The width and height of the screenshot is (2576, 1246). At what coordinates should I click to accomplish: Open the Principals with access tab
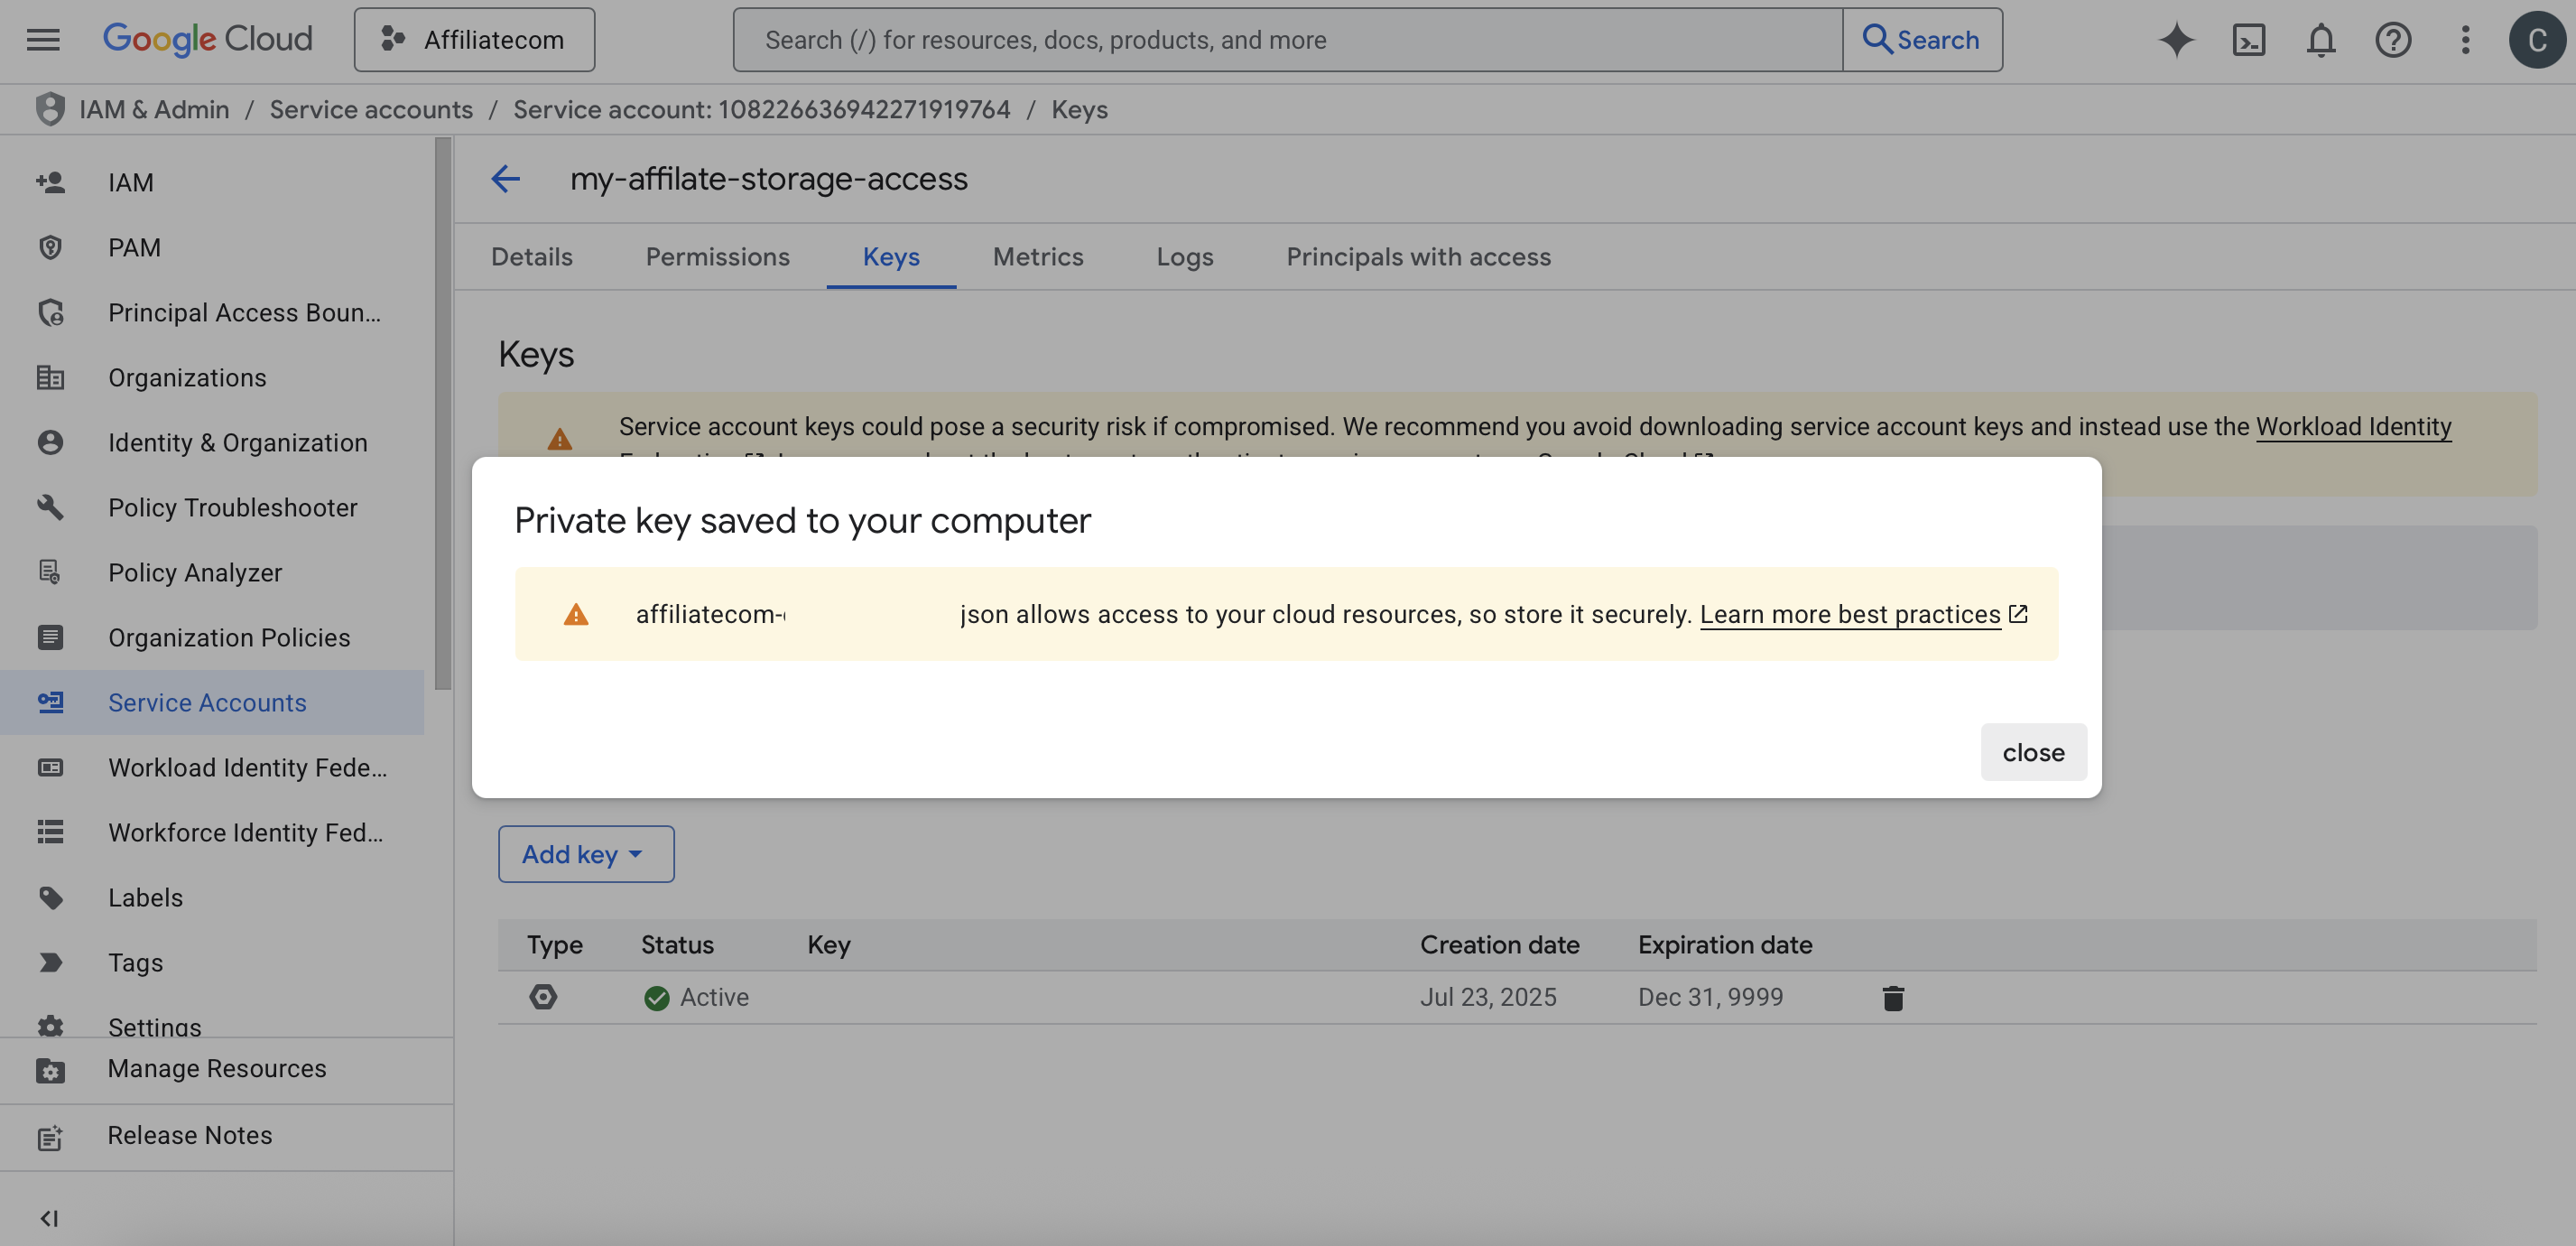(x=1418, y=257)
